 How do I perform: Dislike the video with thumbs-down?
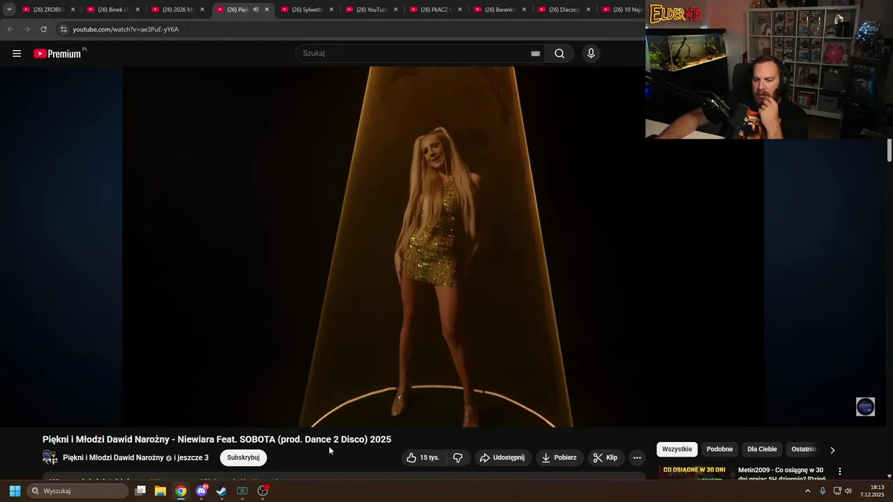pyautogui.click(x=458, y=457)
